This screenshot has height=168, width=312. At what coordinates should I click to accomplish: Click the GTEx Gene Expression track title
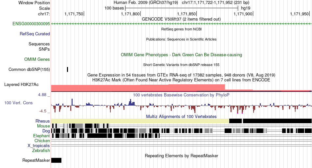(181, 75)
